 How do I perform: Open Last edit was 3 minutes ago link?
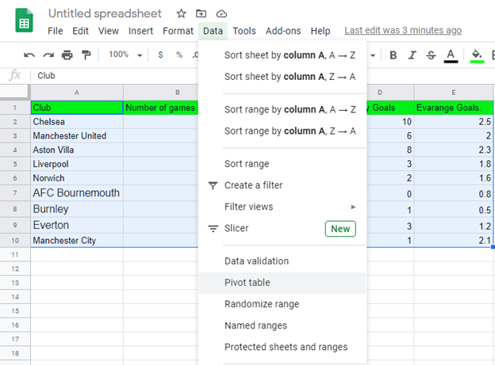point(403,31)
